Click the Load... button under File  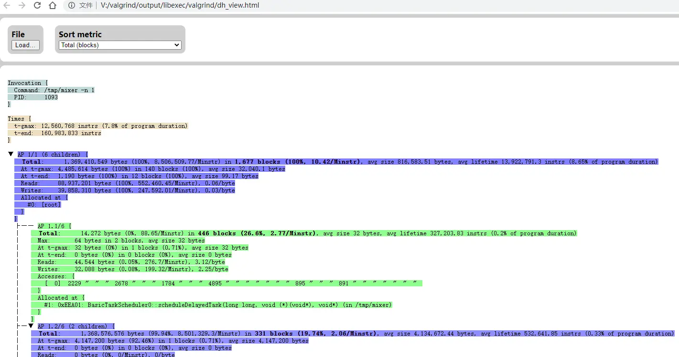(25, 45)
